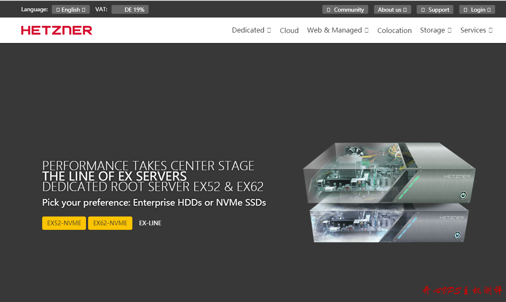Open the Colocation page
Image resolution: width=506 pixels, height=302 pixels.
[394, 30]
